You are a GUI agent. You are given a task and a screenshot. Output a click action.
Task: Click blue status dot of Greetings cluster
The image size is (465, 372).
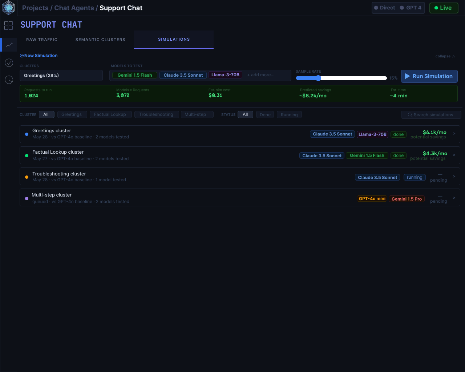pyautogui.click(x=27, y=134)
